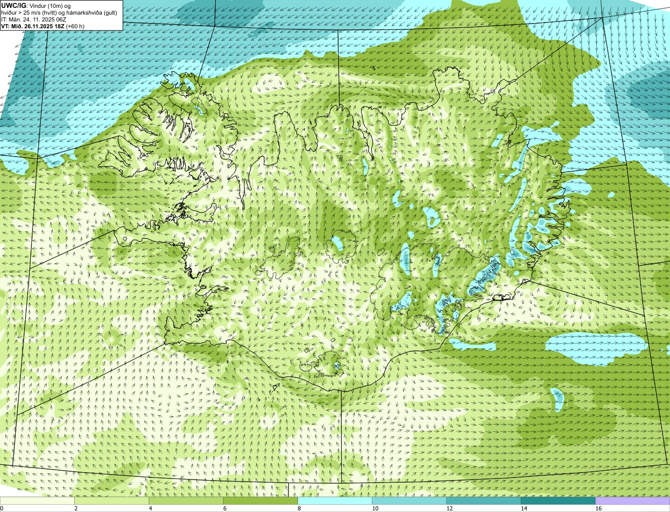Screen dimensions: 670x512
Task: Click the '12' label on the wind scale
Action: [450, 508]
